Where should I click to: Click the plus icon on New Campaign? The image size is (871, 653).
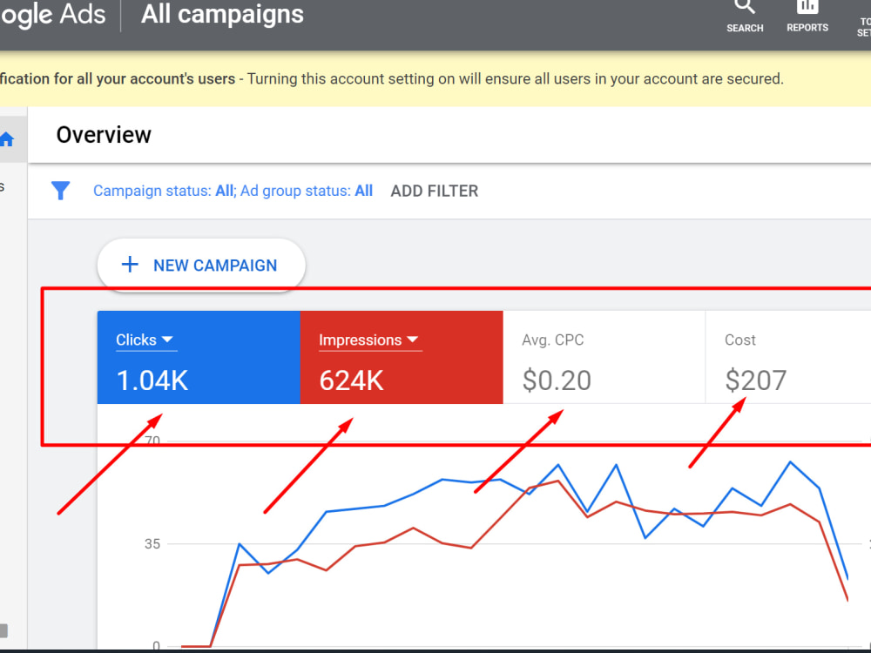point(130,265)
